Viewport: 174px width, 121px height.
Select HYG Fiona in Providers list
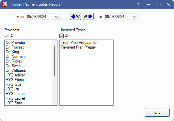click(x=28, y=80)
